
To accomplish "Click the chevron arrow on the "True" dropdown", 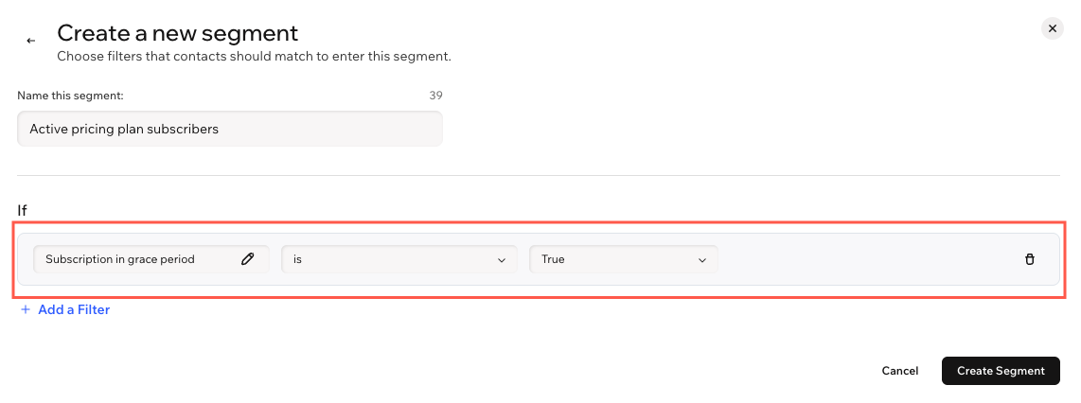I will pos(701,260).
